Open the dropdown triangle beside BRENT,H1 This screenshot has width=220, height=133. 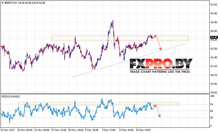2,2
